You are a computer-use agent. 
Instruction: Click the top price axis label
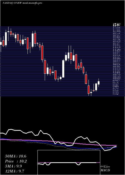tap(117, 25)
